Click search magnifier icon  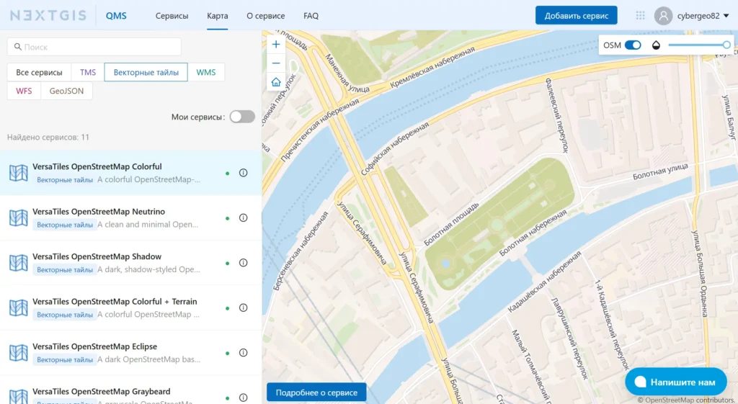click(18, 47)
